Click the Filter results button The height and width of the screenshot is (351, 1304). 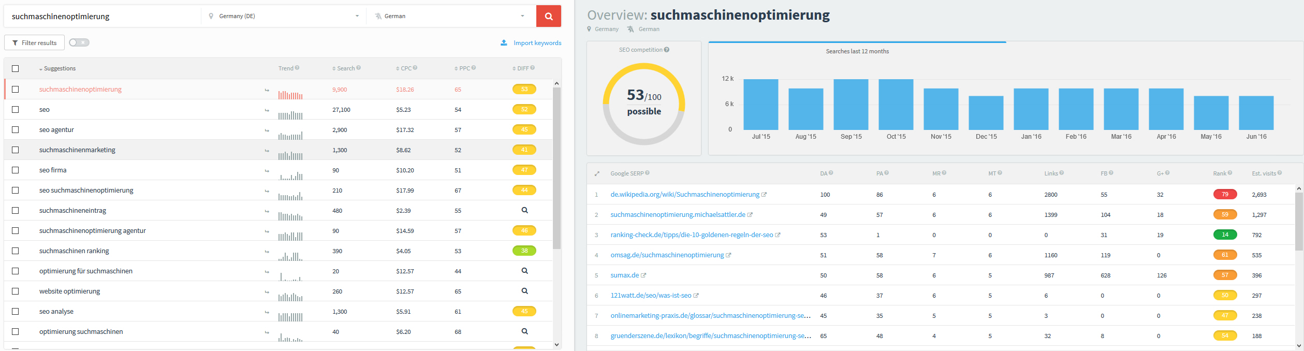point(34,42)
